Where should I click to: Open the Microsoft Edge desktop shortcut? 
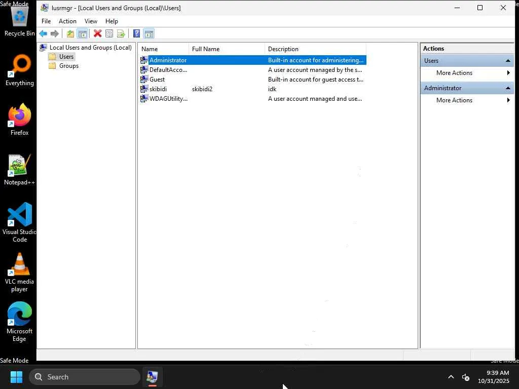pyautogui.click(x=19, y=322)
